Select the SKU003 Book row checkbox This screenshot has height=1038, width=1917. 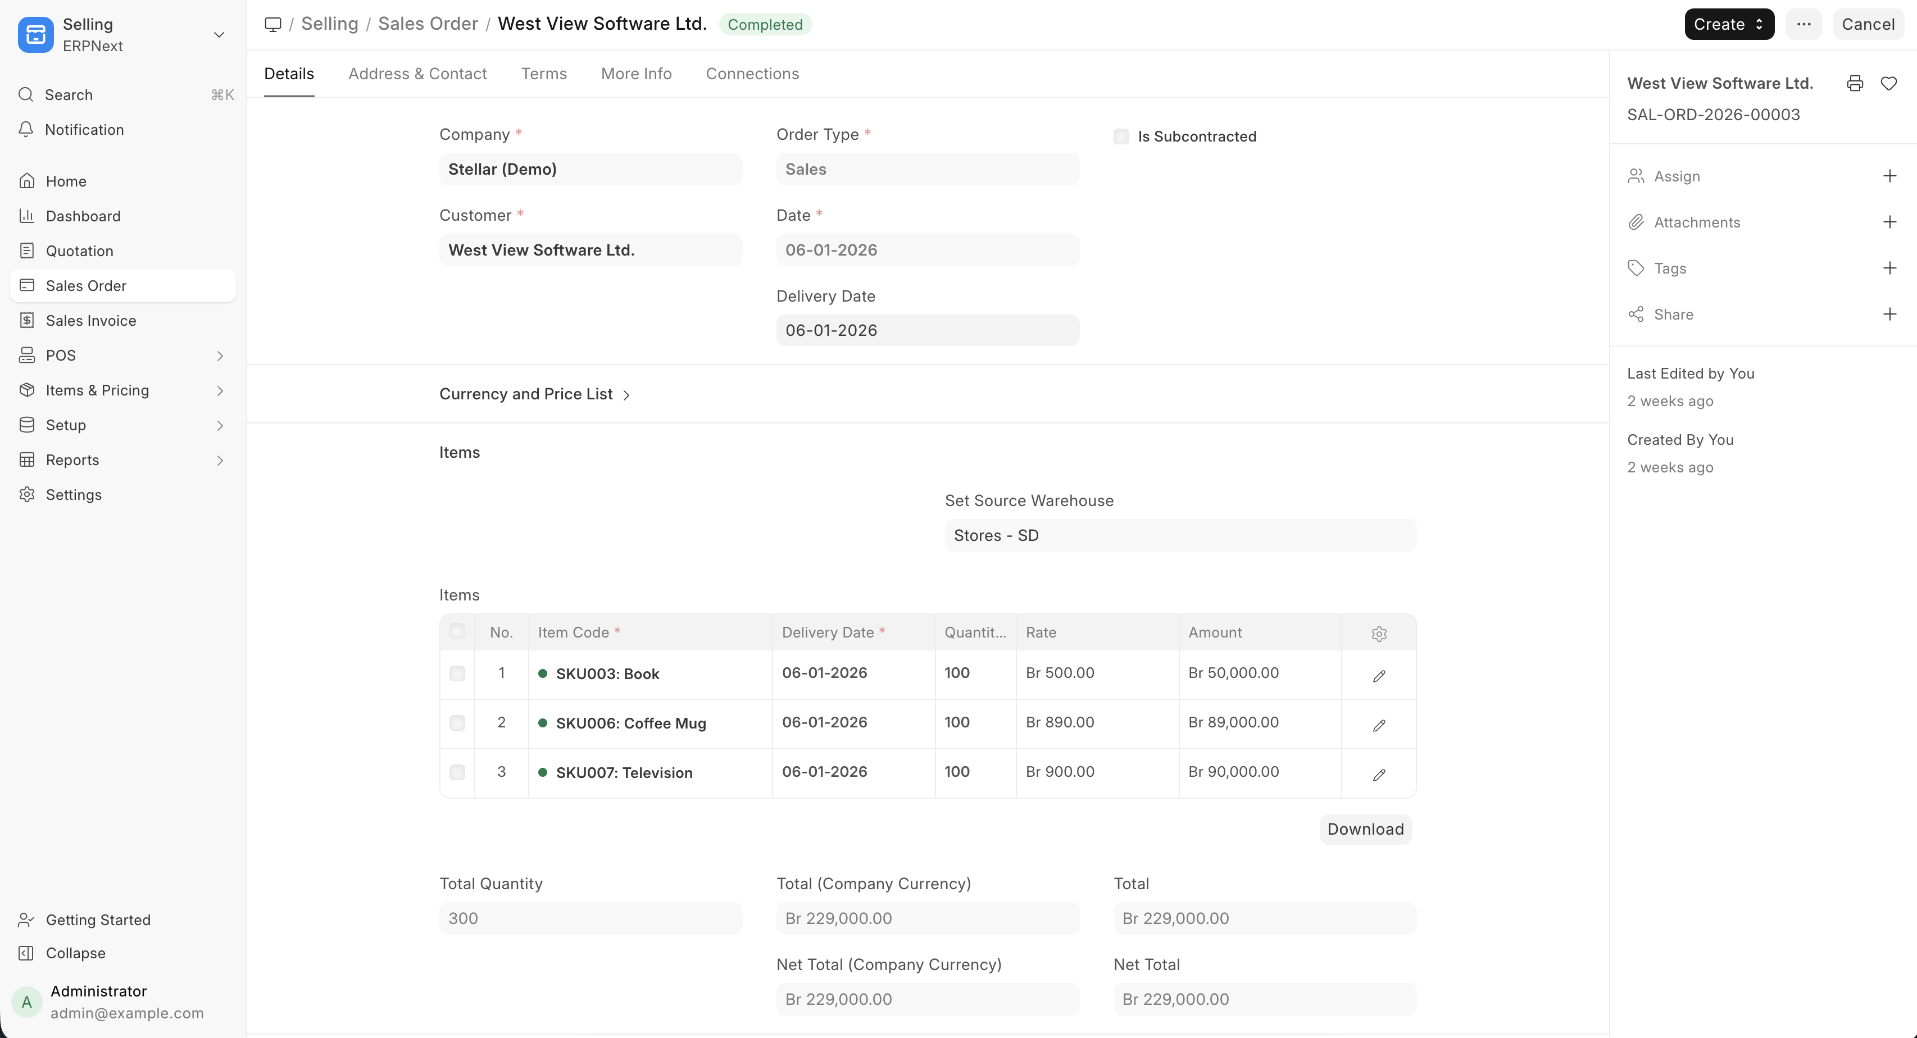tap(457, 673)
